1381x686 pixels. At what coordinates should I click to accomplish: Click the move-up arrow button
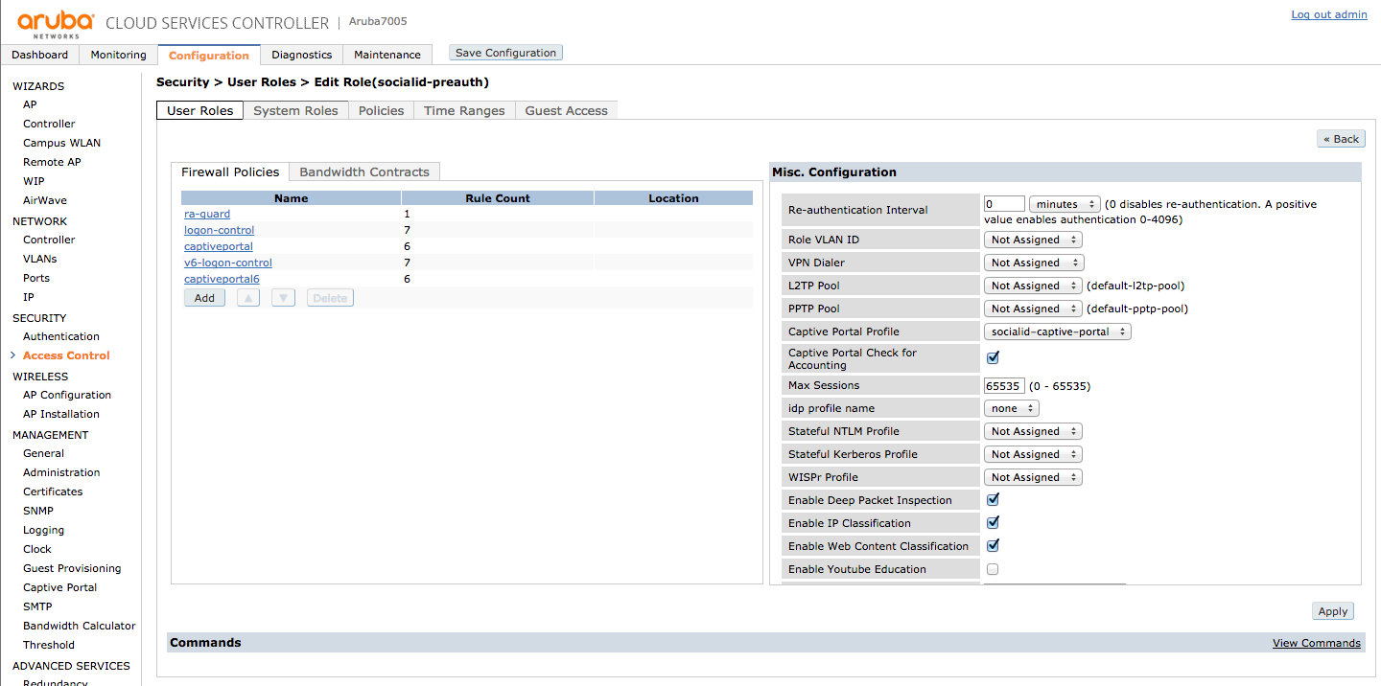pyautogui.click(x=248, y=298)
